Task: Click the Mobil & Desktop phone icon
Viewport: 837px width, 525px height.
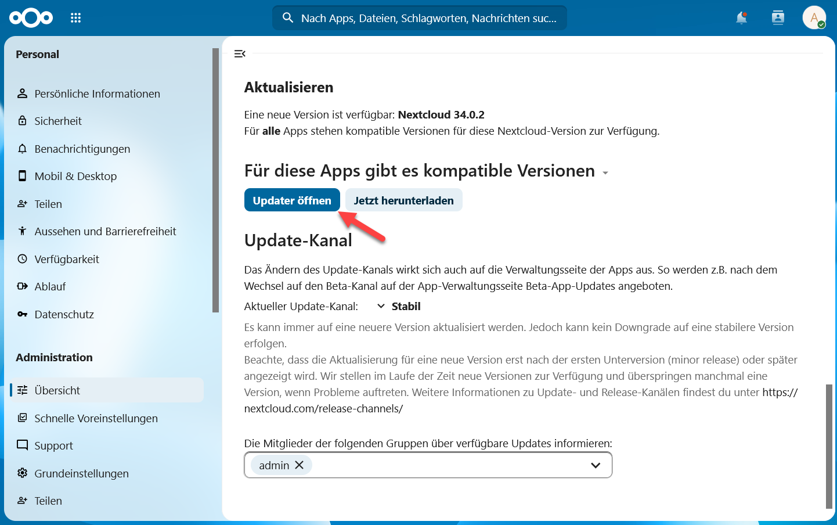Action: pos(22,176)
